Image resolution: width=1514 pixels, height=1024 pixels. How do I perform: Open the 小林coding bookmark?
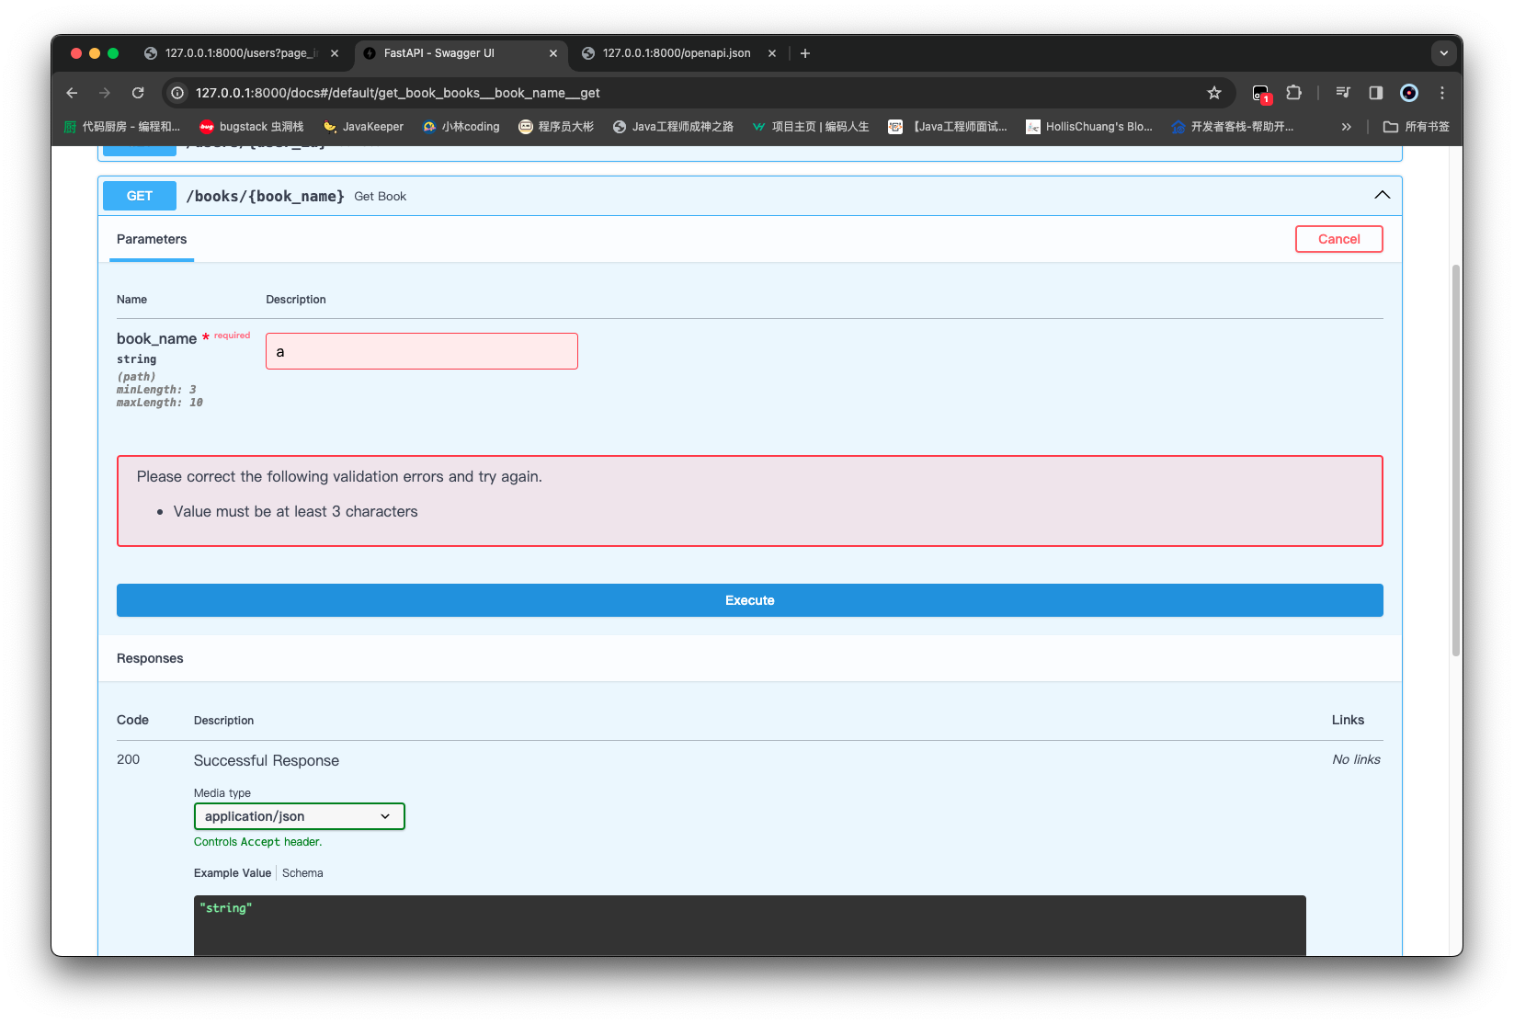pos(461,127)
